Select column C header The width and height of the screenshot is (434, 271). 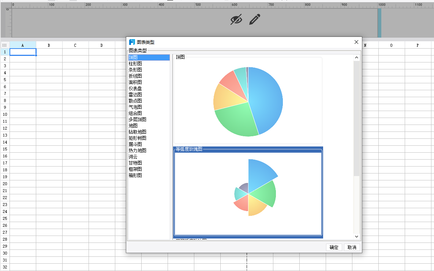coord(75,45)
